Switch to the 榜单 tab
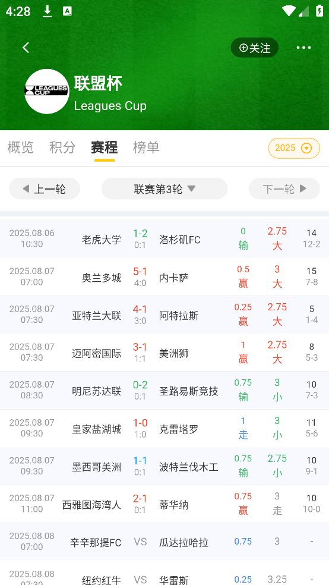 146,148
